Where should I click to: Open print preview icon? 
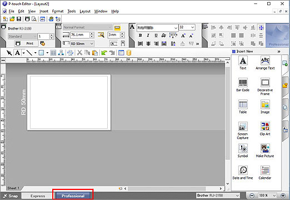tap(34, 19)
